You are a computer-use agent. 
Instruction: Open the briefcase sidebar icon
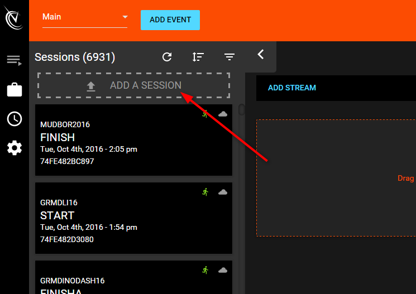click(15, 90)
